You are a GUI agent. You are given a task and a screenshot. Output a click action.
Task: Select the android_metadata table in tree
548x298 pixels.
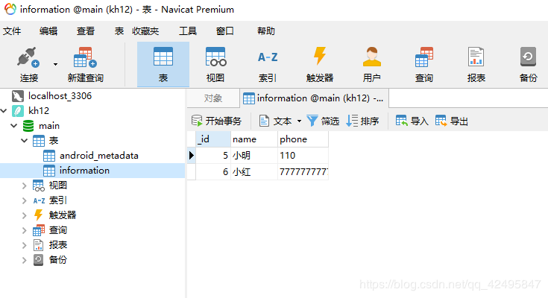coord(98,156)
